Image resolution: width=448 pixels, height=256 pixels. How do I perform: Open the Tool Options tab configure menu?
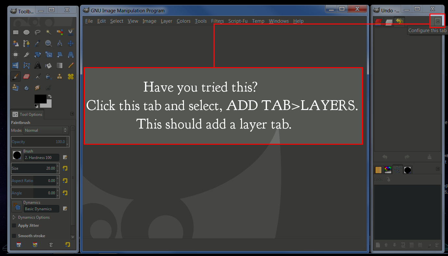pyautogui.click(x=72, y=114)
